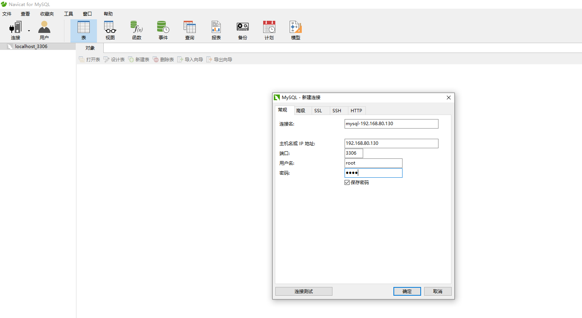
Task: Open the 连接 (Connection) toolbar icon
Action: [x=16, y=31]
